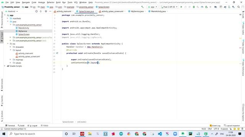Image resolution: width=245 pixels, height=137 pixels.
Task: Toggle the Gradle panel on right edge
Action: click(x=243, y=14)
